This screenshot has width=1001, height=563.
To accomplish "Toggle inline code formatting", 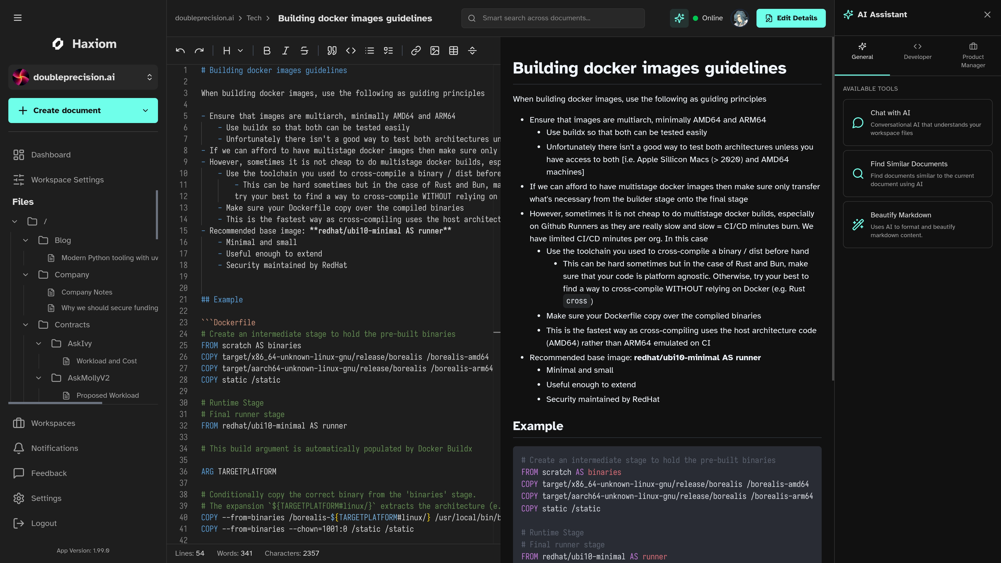I will point(351,51).
